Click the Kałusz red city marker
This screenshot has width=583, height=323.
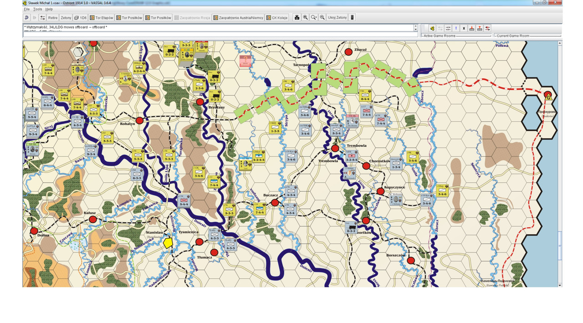[93, 220]
